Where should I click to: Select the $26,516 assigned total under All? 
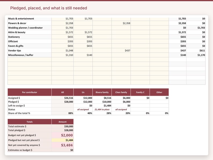coord(69,98)
